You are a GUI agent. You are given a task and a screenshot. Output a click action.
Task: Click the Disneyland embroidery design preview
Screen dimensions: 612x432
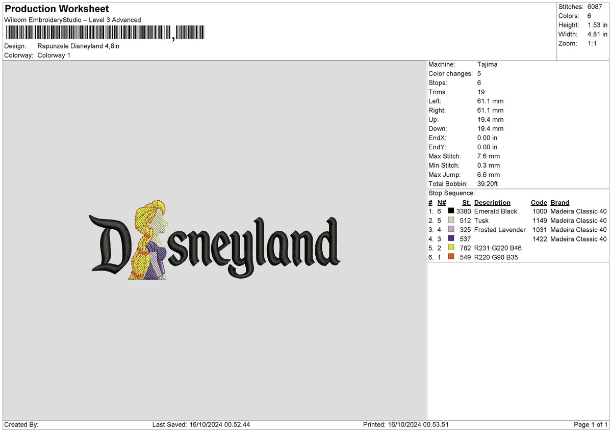point(214,239)
